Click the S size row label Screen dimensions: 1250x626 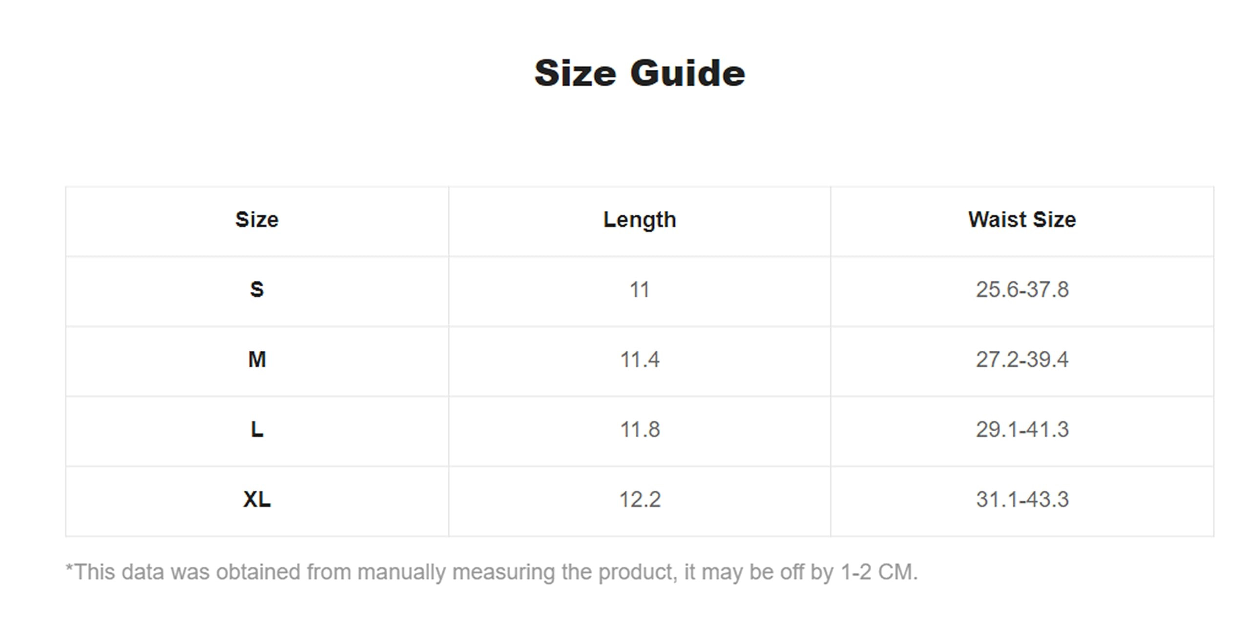[257, 289]
